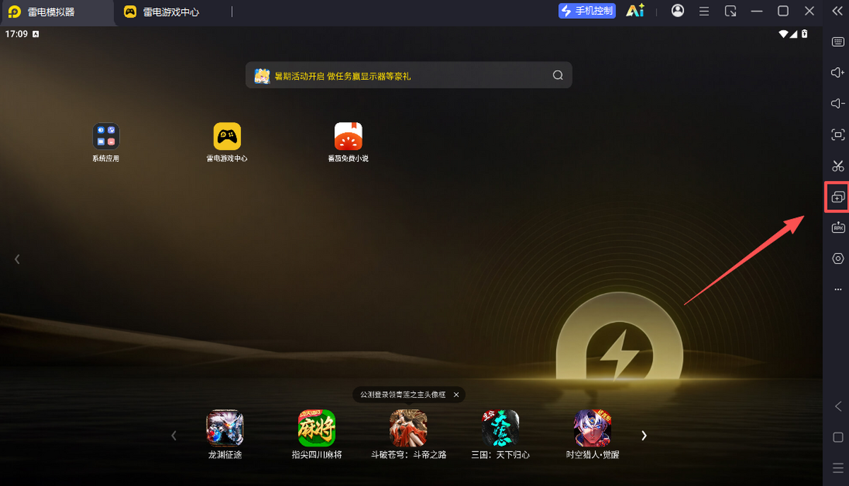Image resolution: width=849 pixels, height=486 pixels.
Task: Open the 时空猎人·觉醒 game icon
Action: pyautogui.click(x=592, y=428)
